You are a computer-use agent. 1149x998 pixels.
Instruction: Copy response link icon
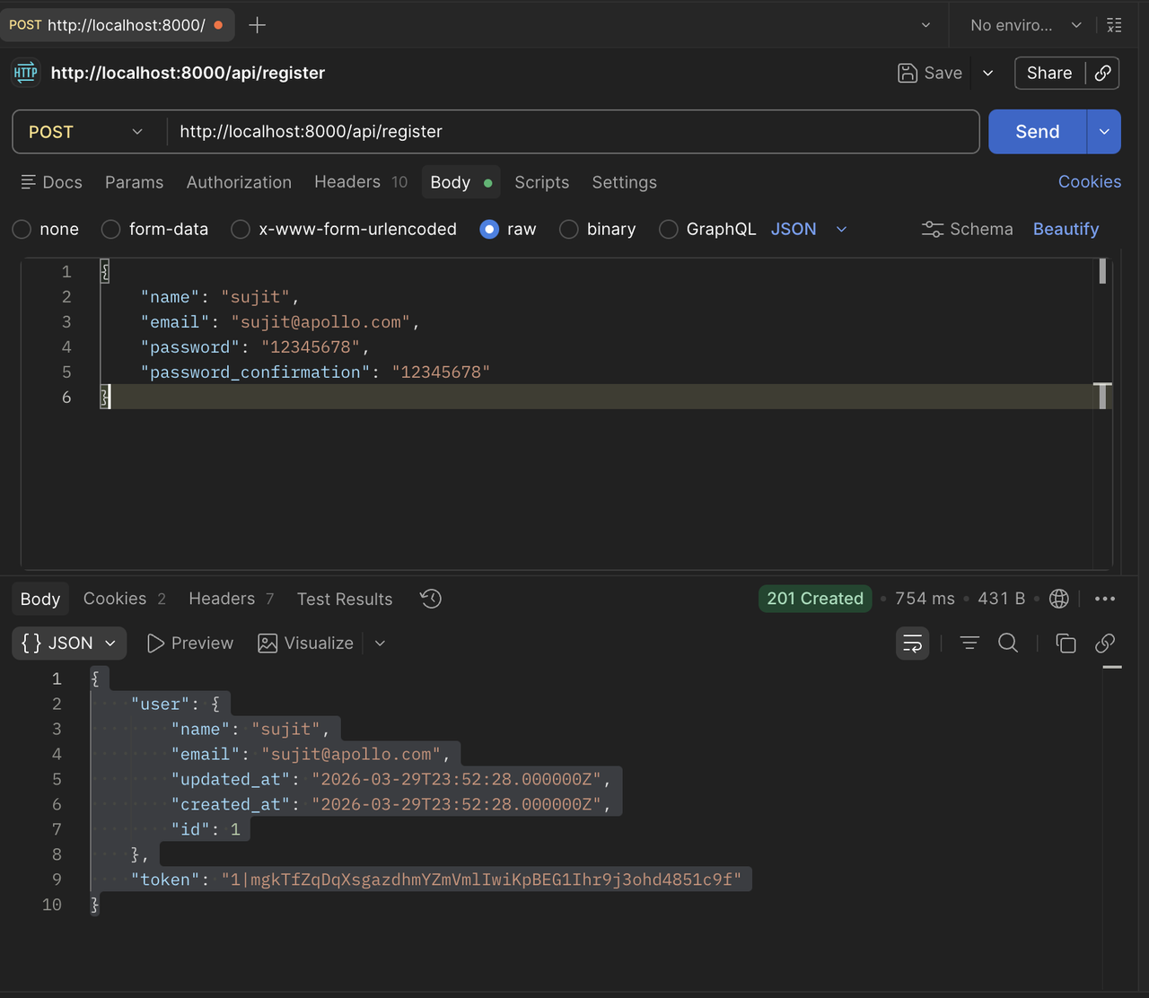[1105, 643]
